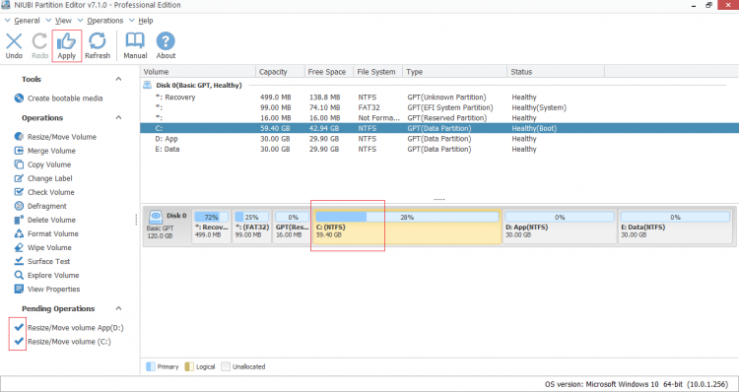Click the Redo toolbar icon
Image resolution: width=739 pixels, height=392 pixels.
click(39, 41)
